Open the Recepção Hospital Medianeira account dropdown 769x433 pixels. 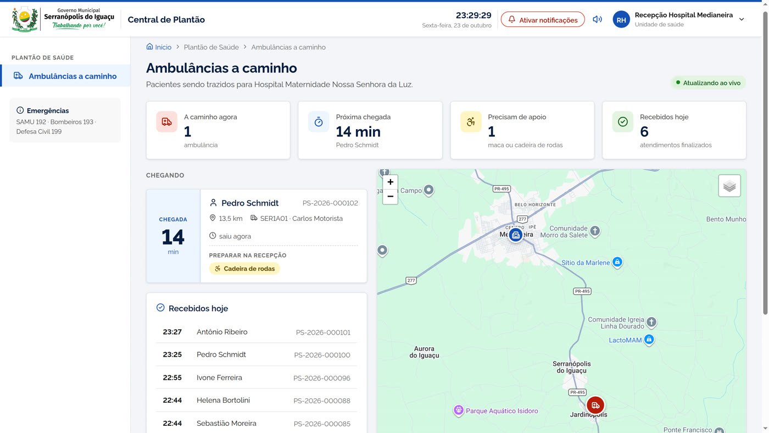click(679, 20)
